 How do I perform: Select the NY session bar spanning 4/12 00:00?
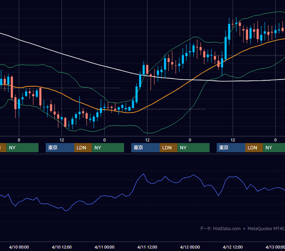[x=193, y=148]
